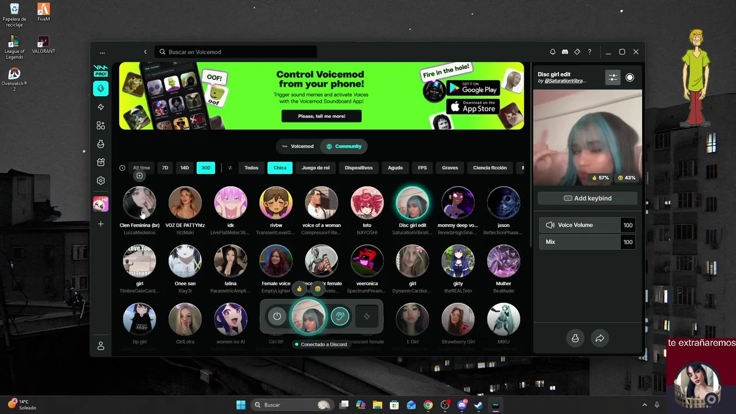Open the help question mark

(x=589, y=52)
